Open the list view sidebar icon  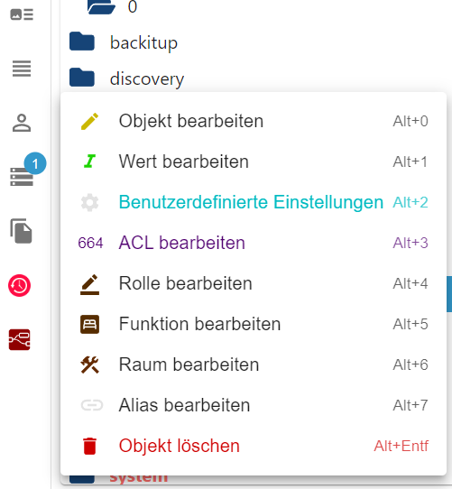pyautogui.click(x=22, y=69)
